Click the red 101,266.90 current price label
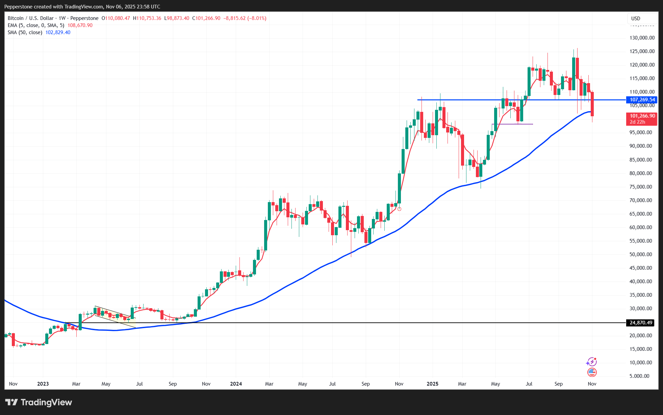 click(642, 116)
